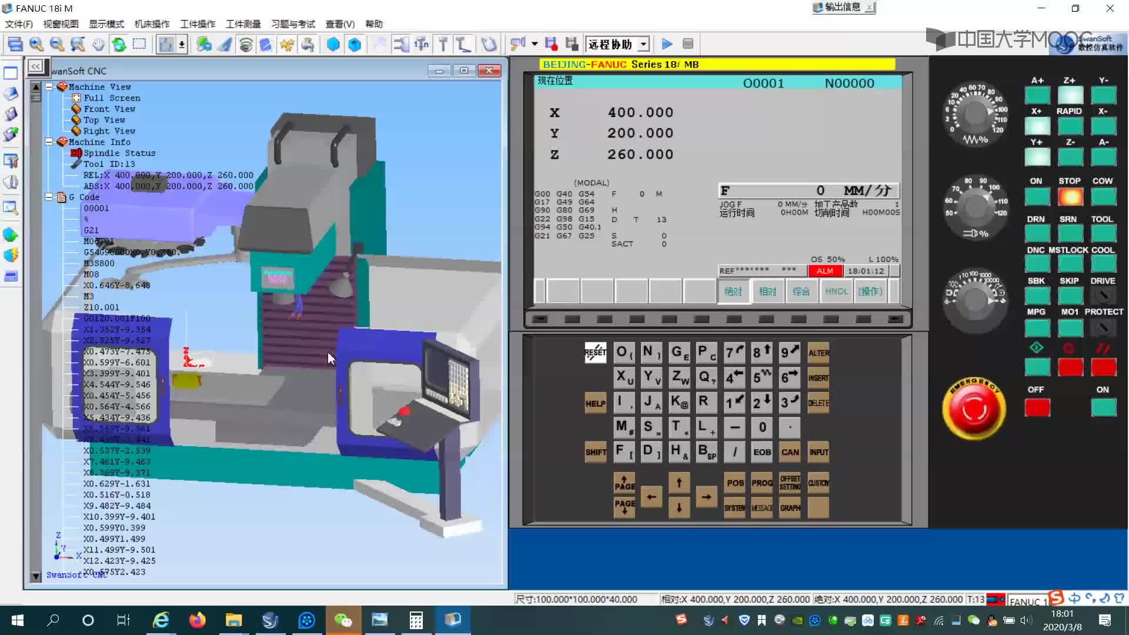
Task: Open the 文件(F) menu
Action: point(19,24)
